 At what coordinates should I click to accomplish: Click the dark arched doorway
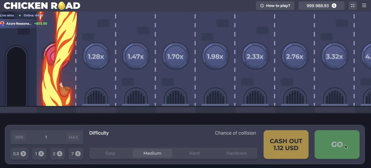[x=16, y=76]
